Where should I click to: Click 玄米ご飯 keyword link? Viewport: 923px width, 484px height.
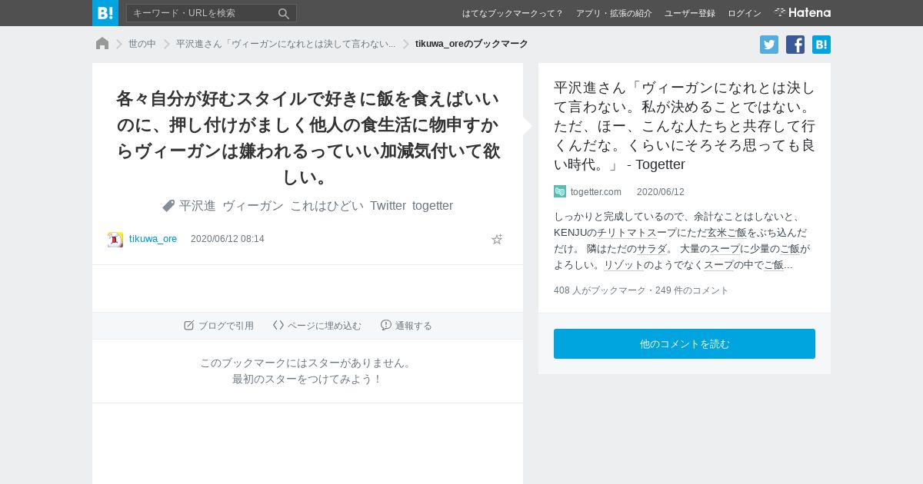727,232
